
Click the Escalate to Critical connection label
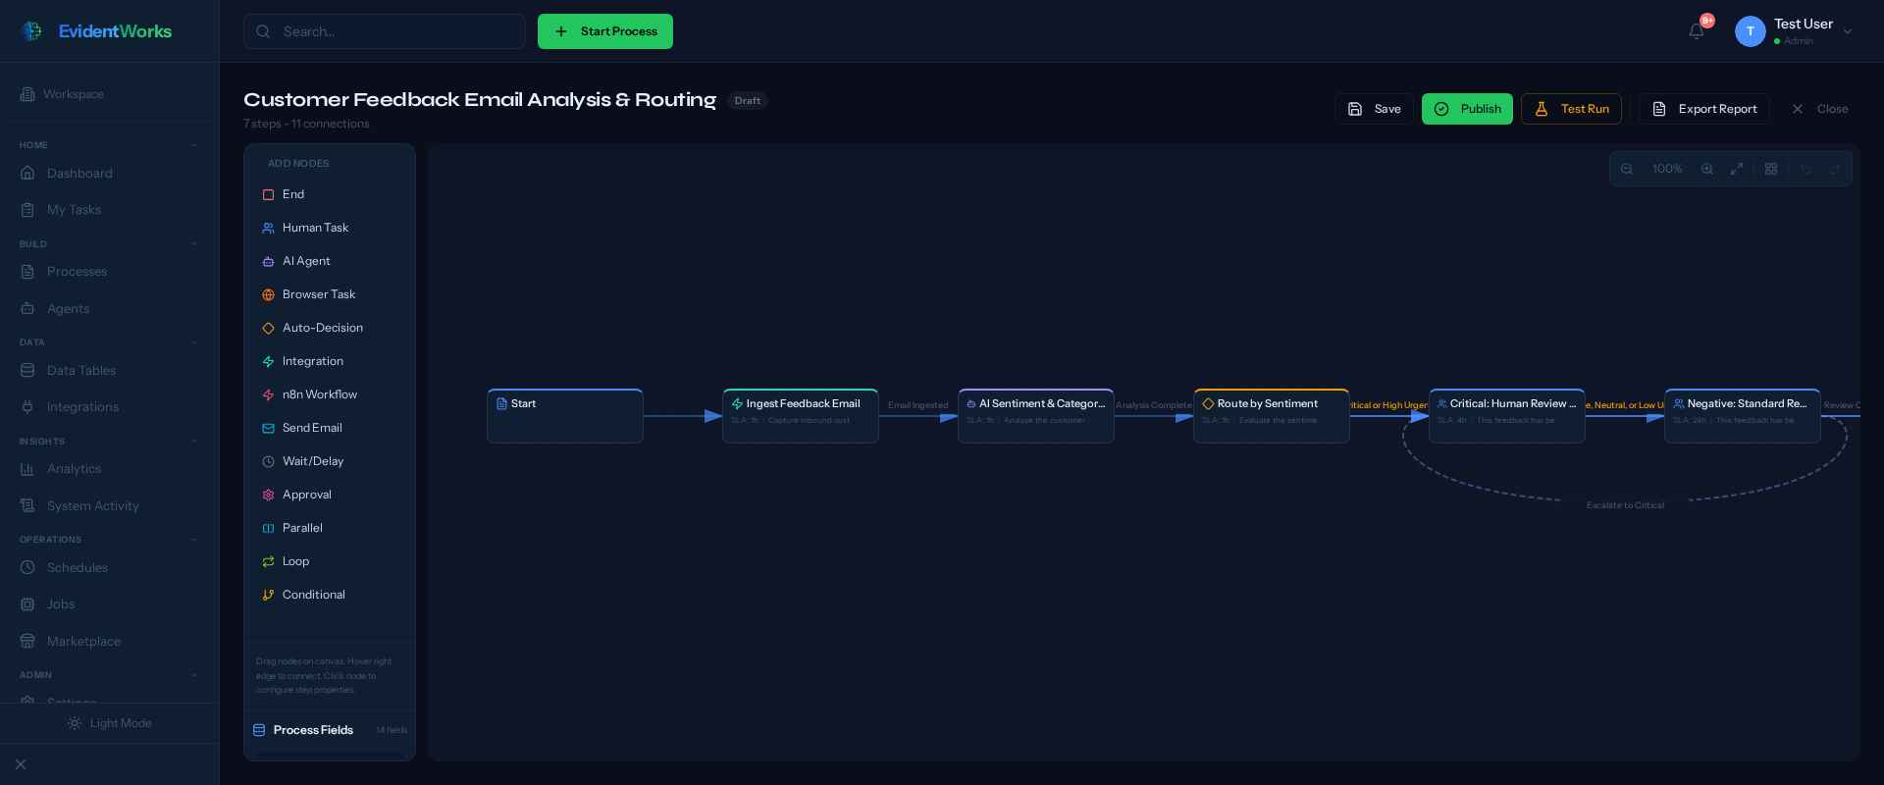(1625, 505)
